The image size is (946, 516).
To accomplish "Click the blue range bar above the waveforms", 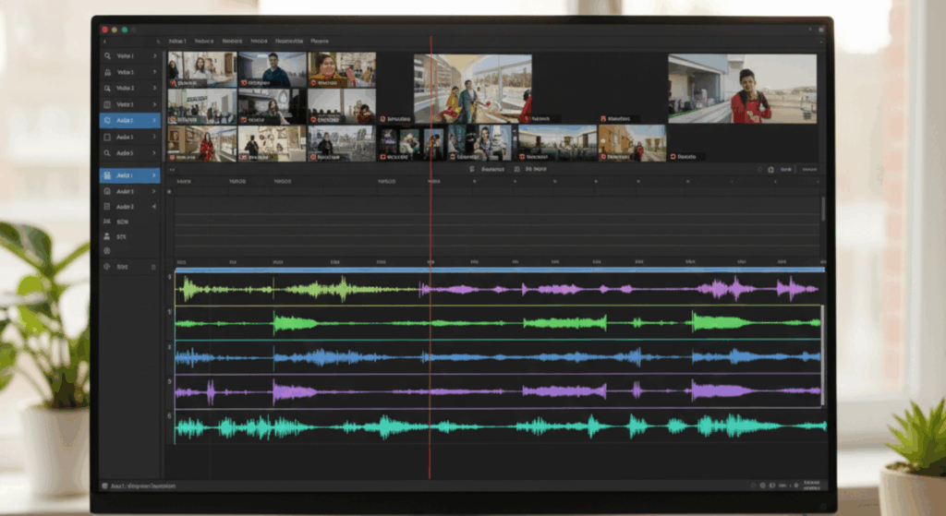I will click(x=499, y=270).
